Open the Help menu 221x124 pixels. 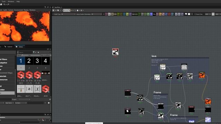click(x=18, y=1)
